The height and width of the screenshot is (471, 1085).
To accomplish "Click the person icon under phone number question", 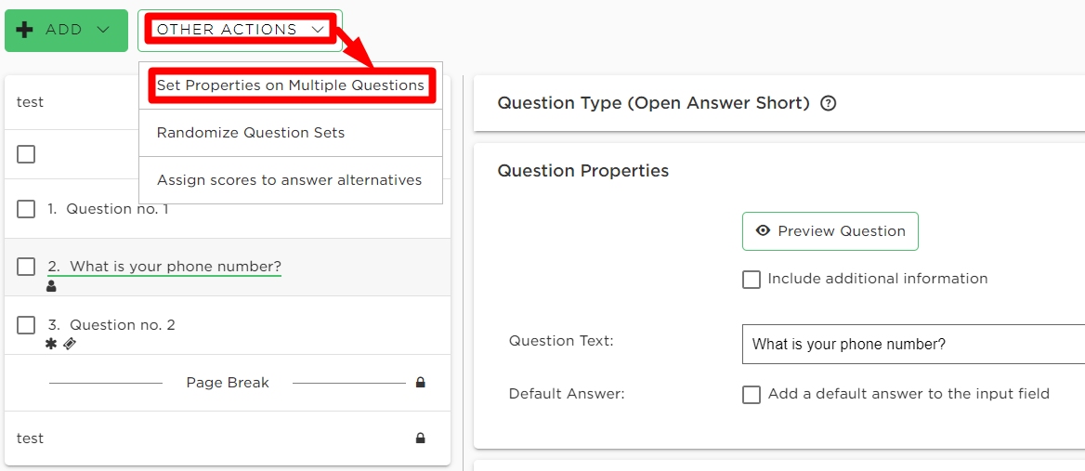I will [50, 285].
